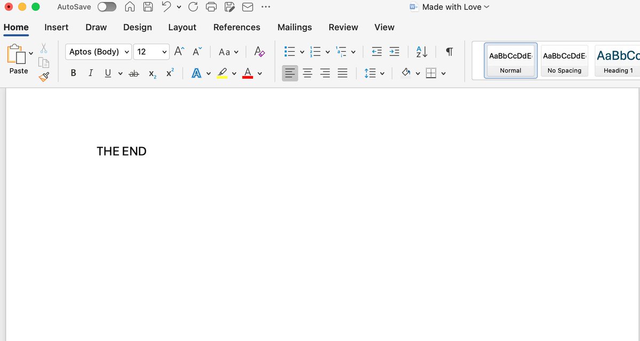Viewport: 640px width, 341px height.
Task: Center align the text
Action: 307,73
